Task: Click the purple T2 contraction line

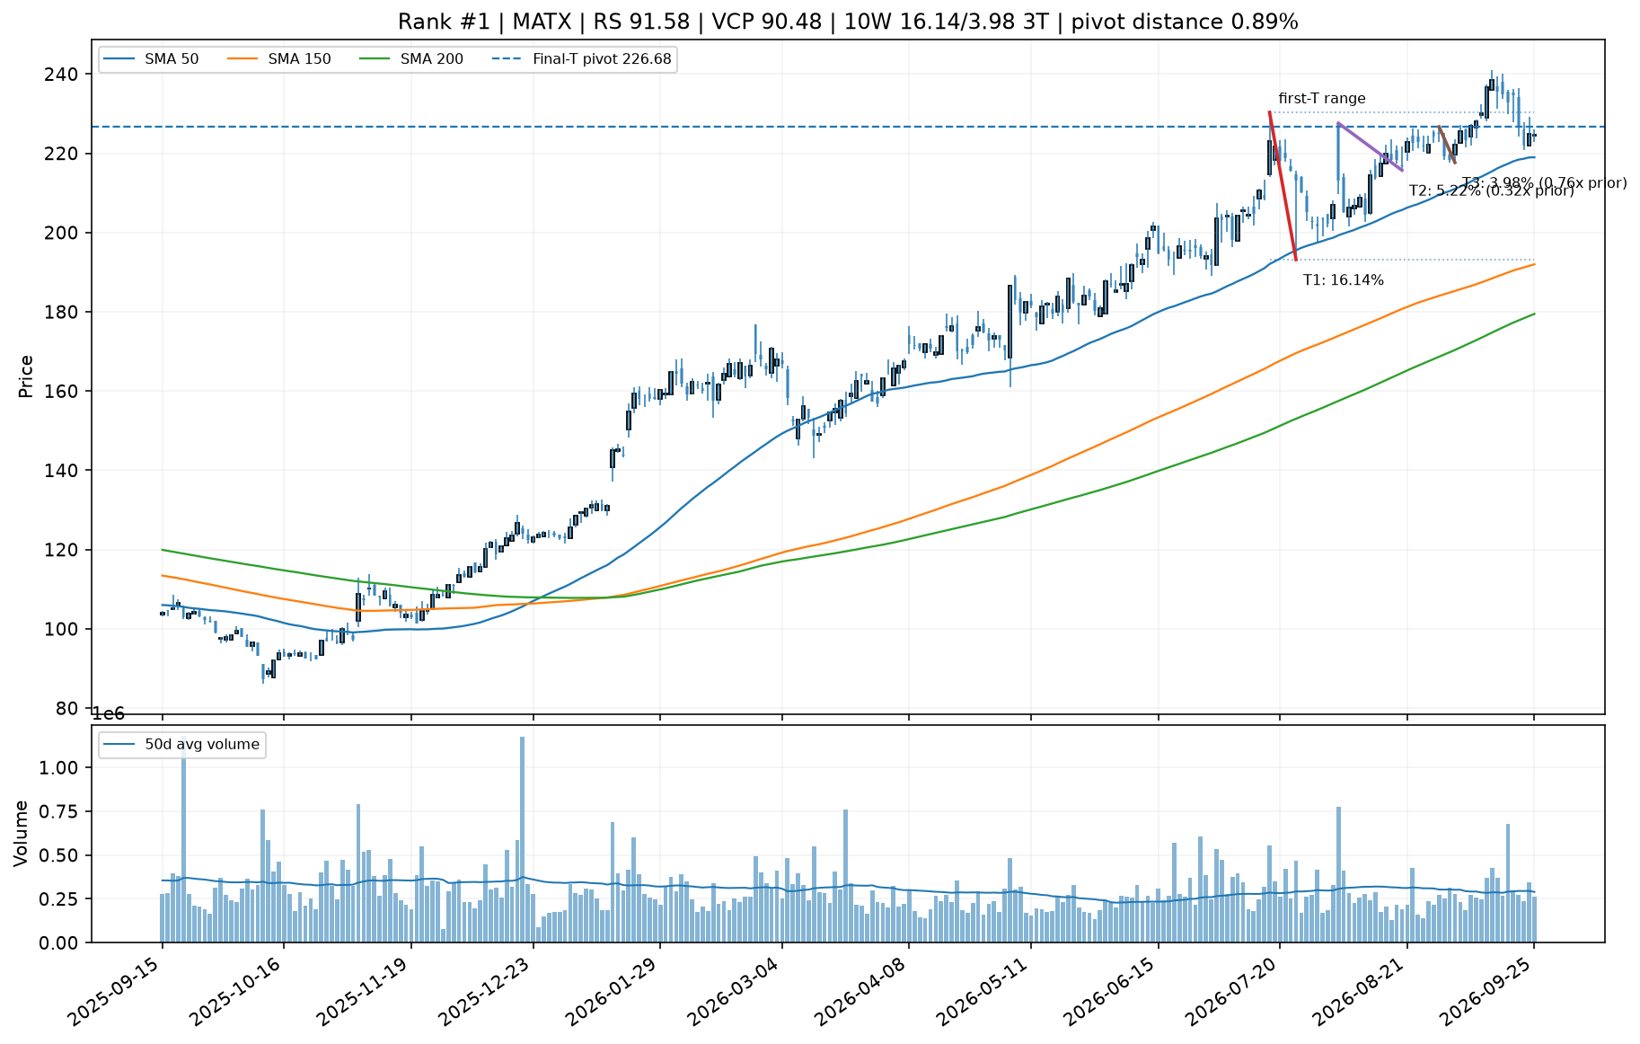Action: click(1370, 146)
